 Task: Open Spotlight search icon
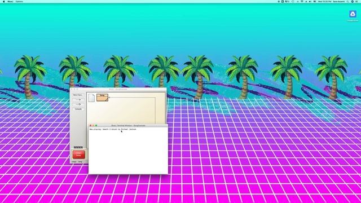[x=347, y=1]
